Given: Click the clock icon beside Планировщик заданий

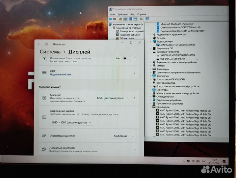Looking at the screenshot, I should 118,31.
